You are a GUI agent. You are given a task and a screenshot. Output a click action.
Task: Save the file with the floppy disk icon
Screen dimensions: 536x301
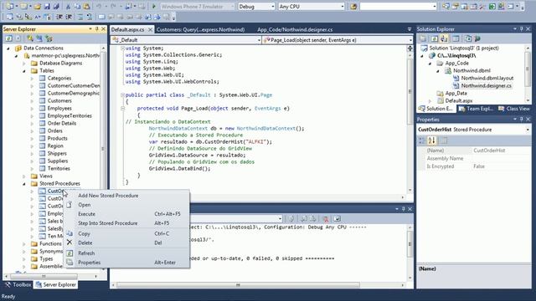coord(47,7)
